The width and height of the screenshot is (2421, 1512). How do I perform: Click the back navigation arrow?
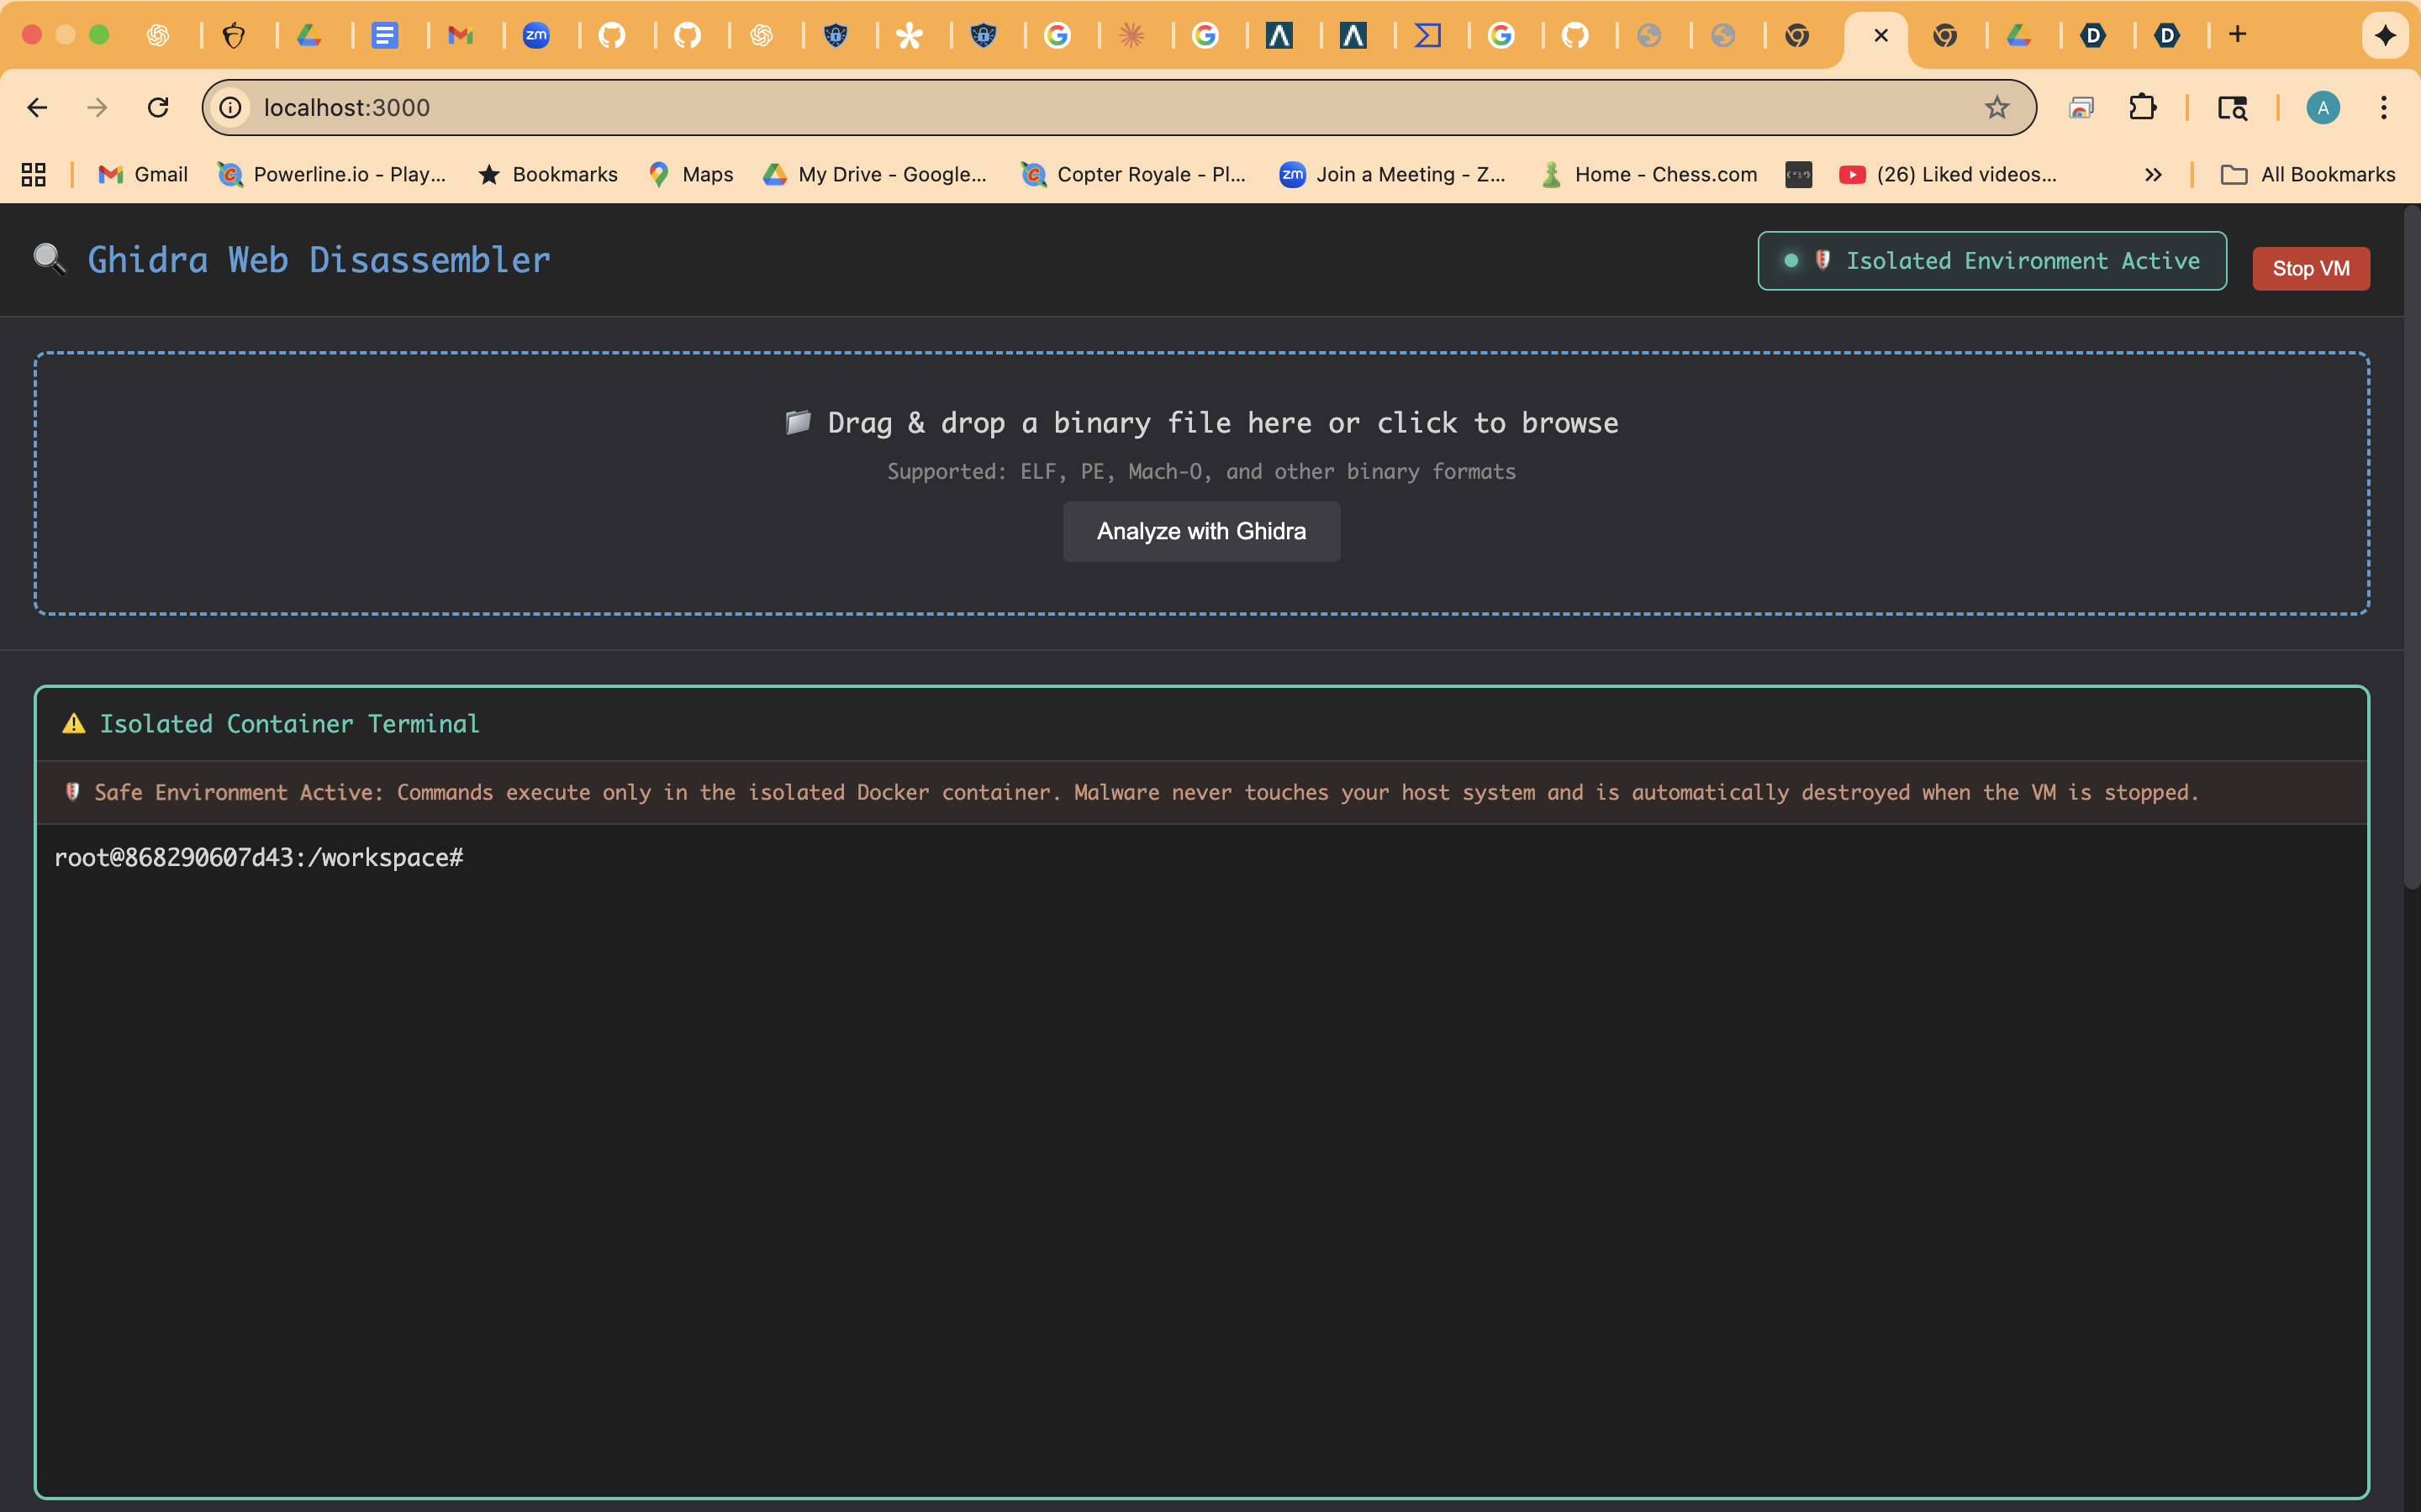(x=37, y=107)
